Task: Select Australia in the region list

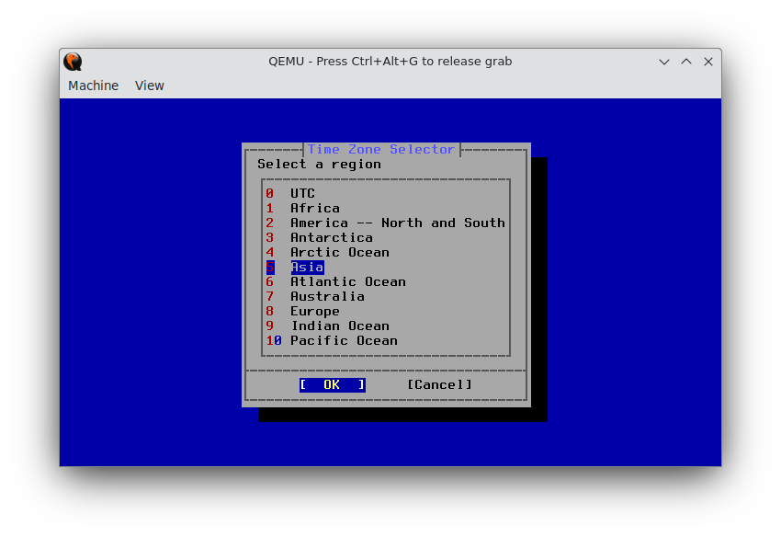Action: (327, 296)
